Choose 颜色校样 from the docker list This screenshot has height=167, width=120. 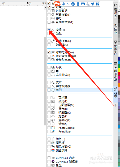(x=62, y=150)
